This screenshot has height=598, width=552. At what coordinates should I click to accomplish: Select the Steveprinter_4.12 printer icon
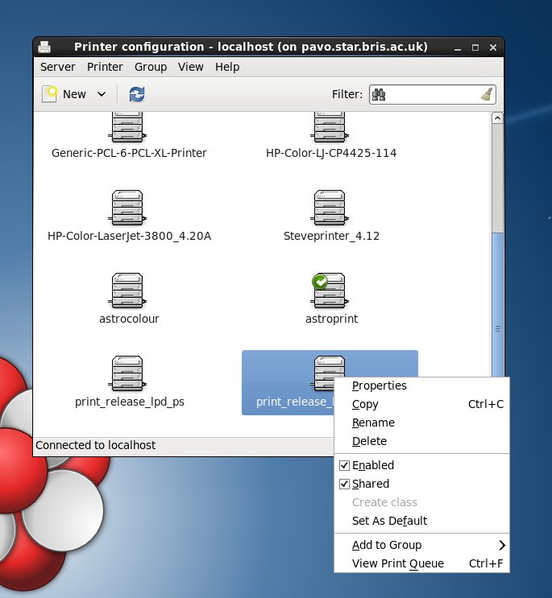coord(330,209)
